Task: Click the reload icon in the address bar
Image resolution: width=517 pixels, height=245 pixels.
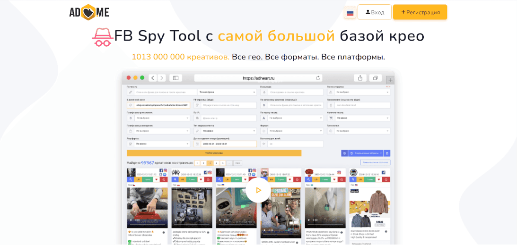Action: pos(318,78)
